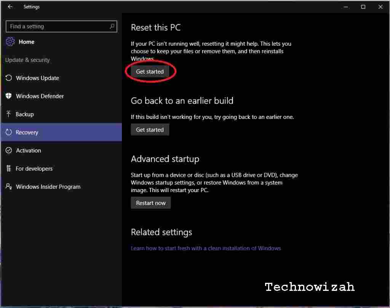Viewport: 390px width, 308px height.
Task: Focus the Find a setting search field
Action: 57,26
